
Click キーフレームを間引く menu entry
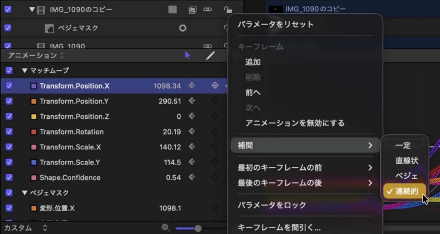click(x=279, y=227)
